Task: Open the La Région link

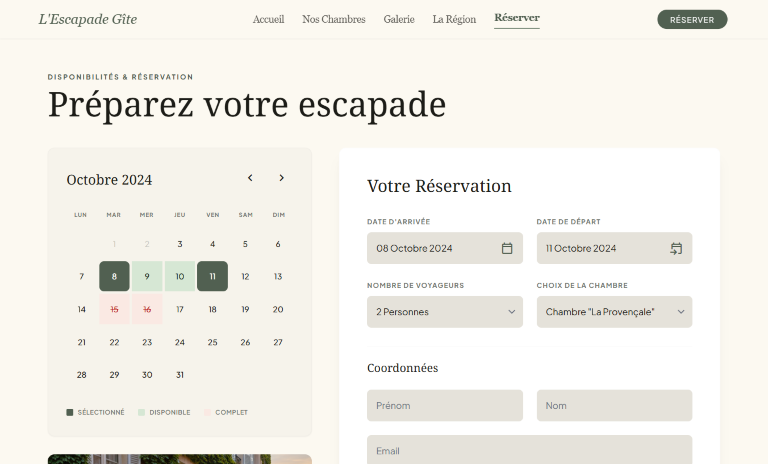Action: pyautogui.click(x=454, y=19)
